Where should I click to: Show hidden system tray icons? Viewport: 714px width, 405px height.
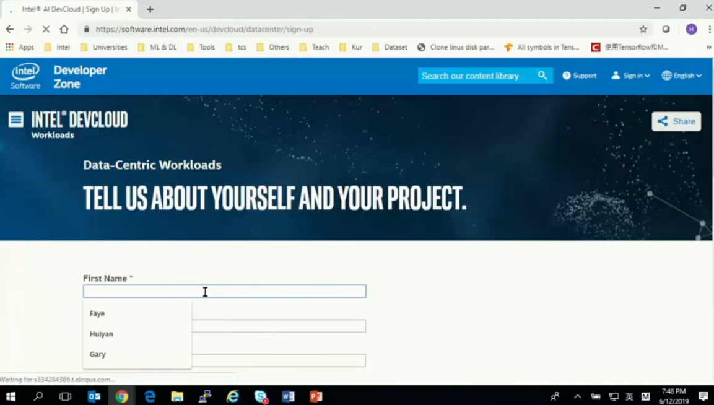click(577, 396)
